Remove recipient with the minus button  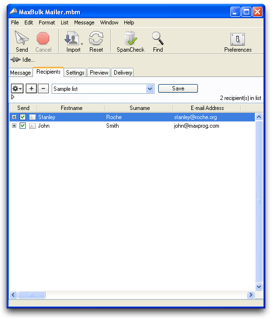tap(43, 88)
